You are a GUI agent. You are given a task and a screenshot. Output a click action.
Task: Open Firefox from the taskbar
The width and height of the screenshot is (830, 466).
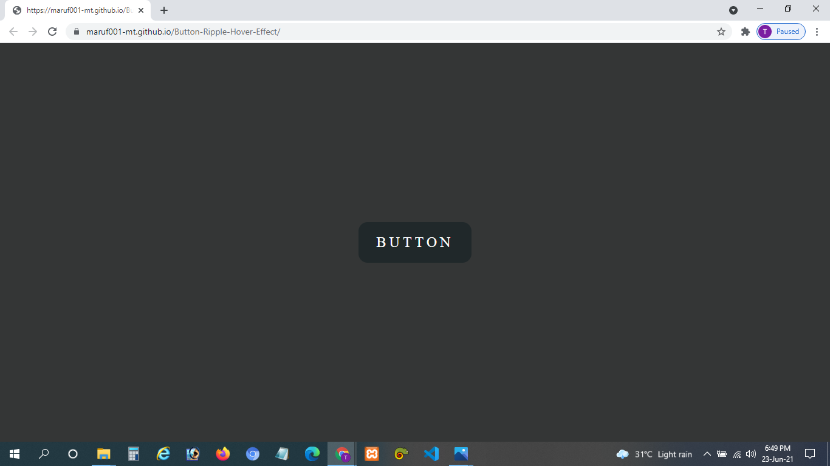(223, 454)
